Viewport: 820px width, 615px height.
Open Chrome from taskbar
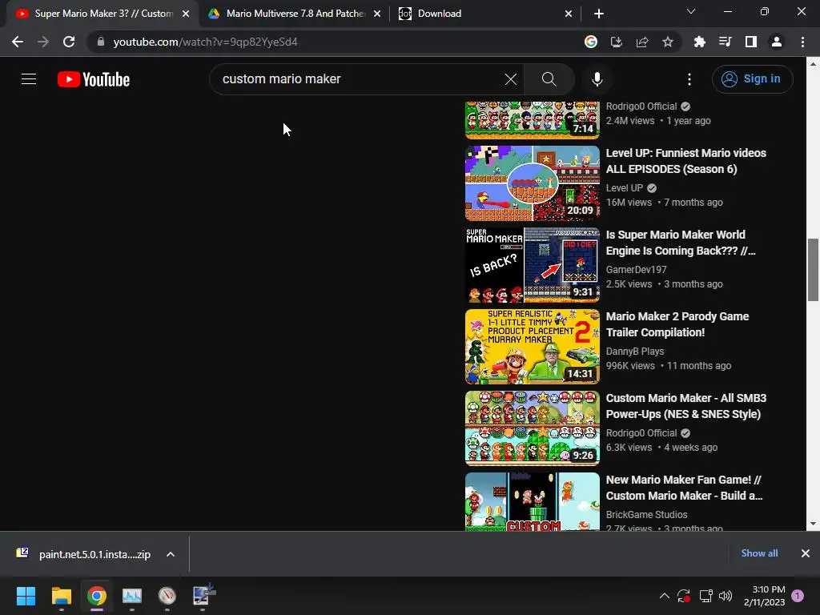click(x=97, y=596)
